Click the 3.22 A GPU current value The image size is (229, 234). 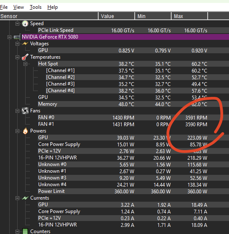(x=128, y=205)
